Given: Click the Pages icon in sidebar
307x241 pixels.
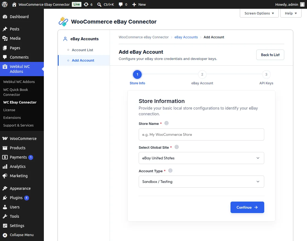Looking at the screenshot, I should coord(5,48).
